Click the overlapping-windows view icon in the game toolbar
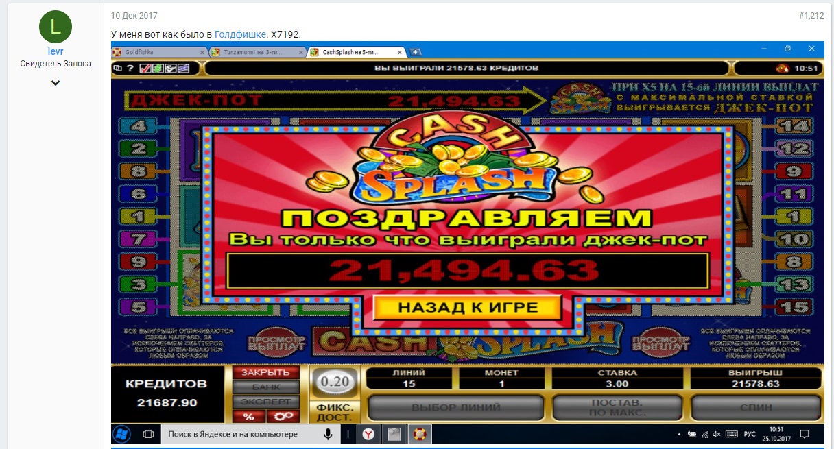 click(117, 68)
